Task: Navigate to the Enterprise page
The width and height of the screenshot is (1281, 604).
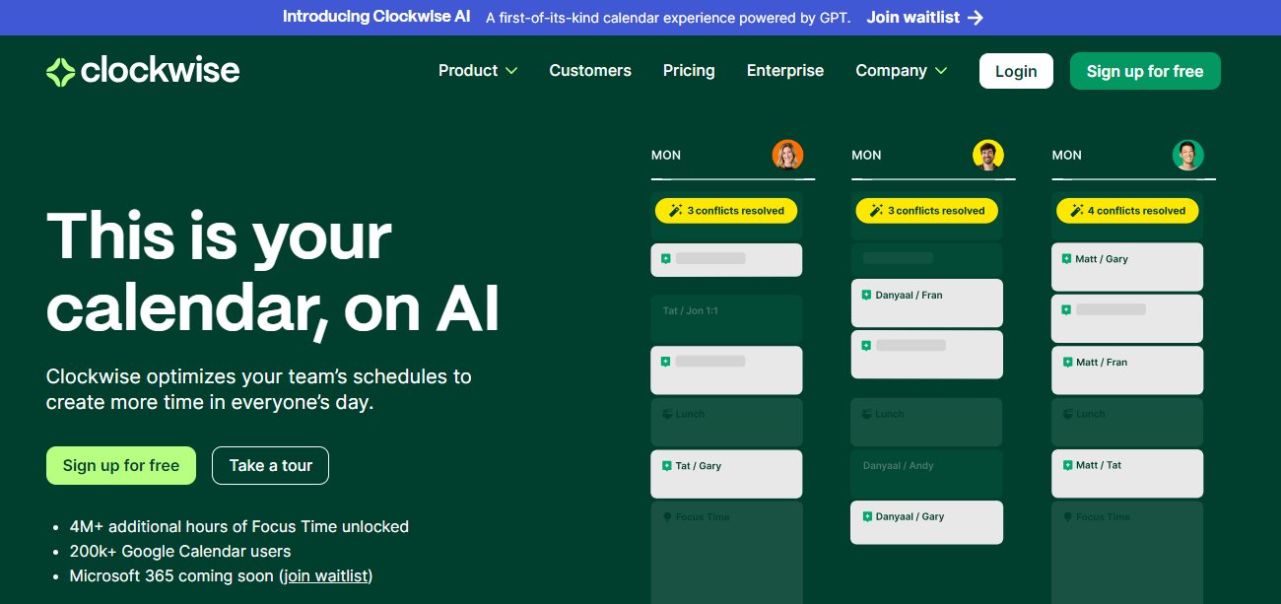Action: [785, 71]
